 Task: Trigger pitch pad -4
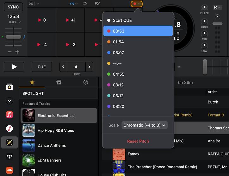(41, 44)
